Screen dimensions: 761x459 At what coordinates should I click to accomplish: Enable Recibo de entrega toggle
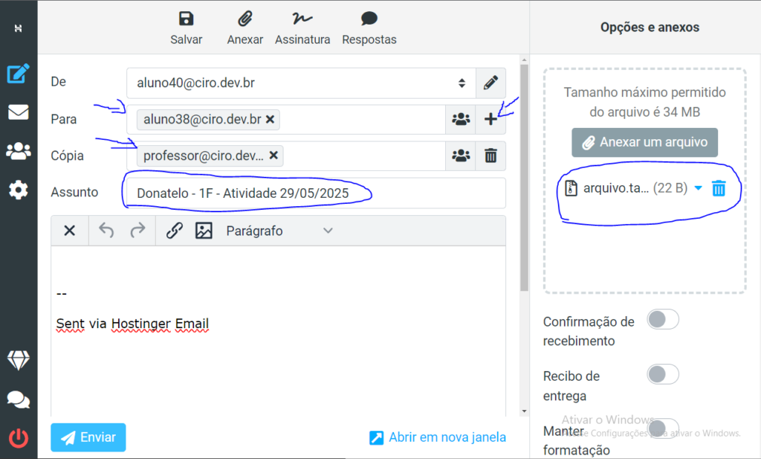[663, 374]
